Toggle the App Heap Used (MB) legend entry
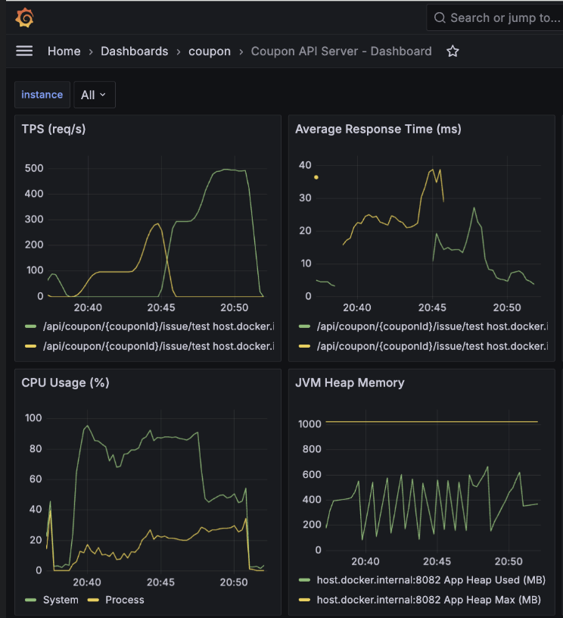Screen dimensions: 563x618 tap(430, 580)
